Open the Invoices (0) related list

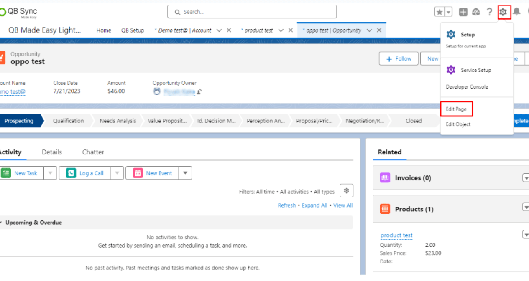413,178
